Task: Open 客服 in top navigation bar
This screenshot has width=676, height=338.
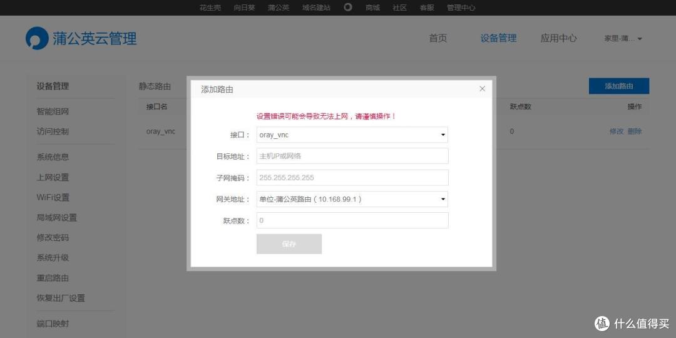Action: pos(427,8)
